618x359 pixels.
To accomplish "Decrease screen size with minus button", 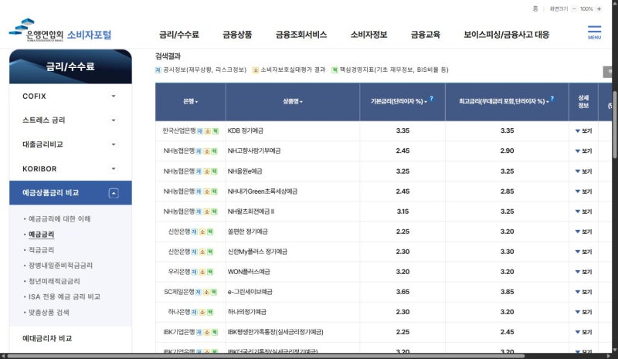I will point(574,8).
